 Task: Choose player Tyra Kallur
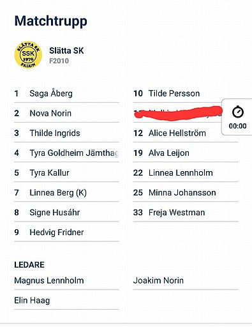point(66,172)
